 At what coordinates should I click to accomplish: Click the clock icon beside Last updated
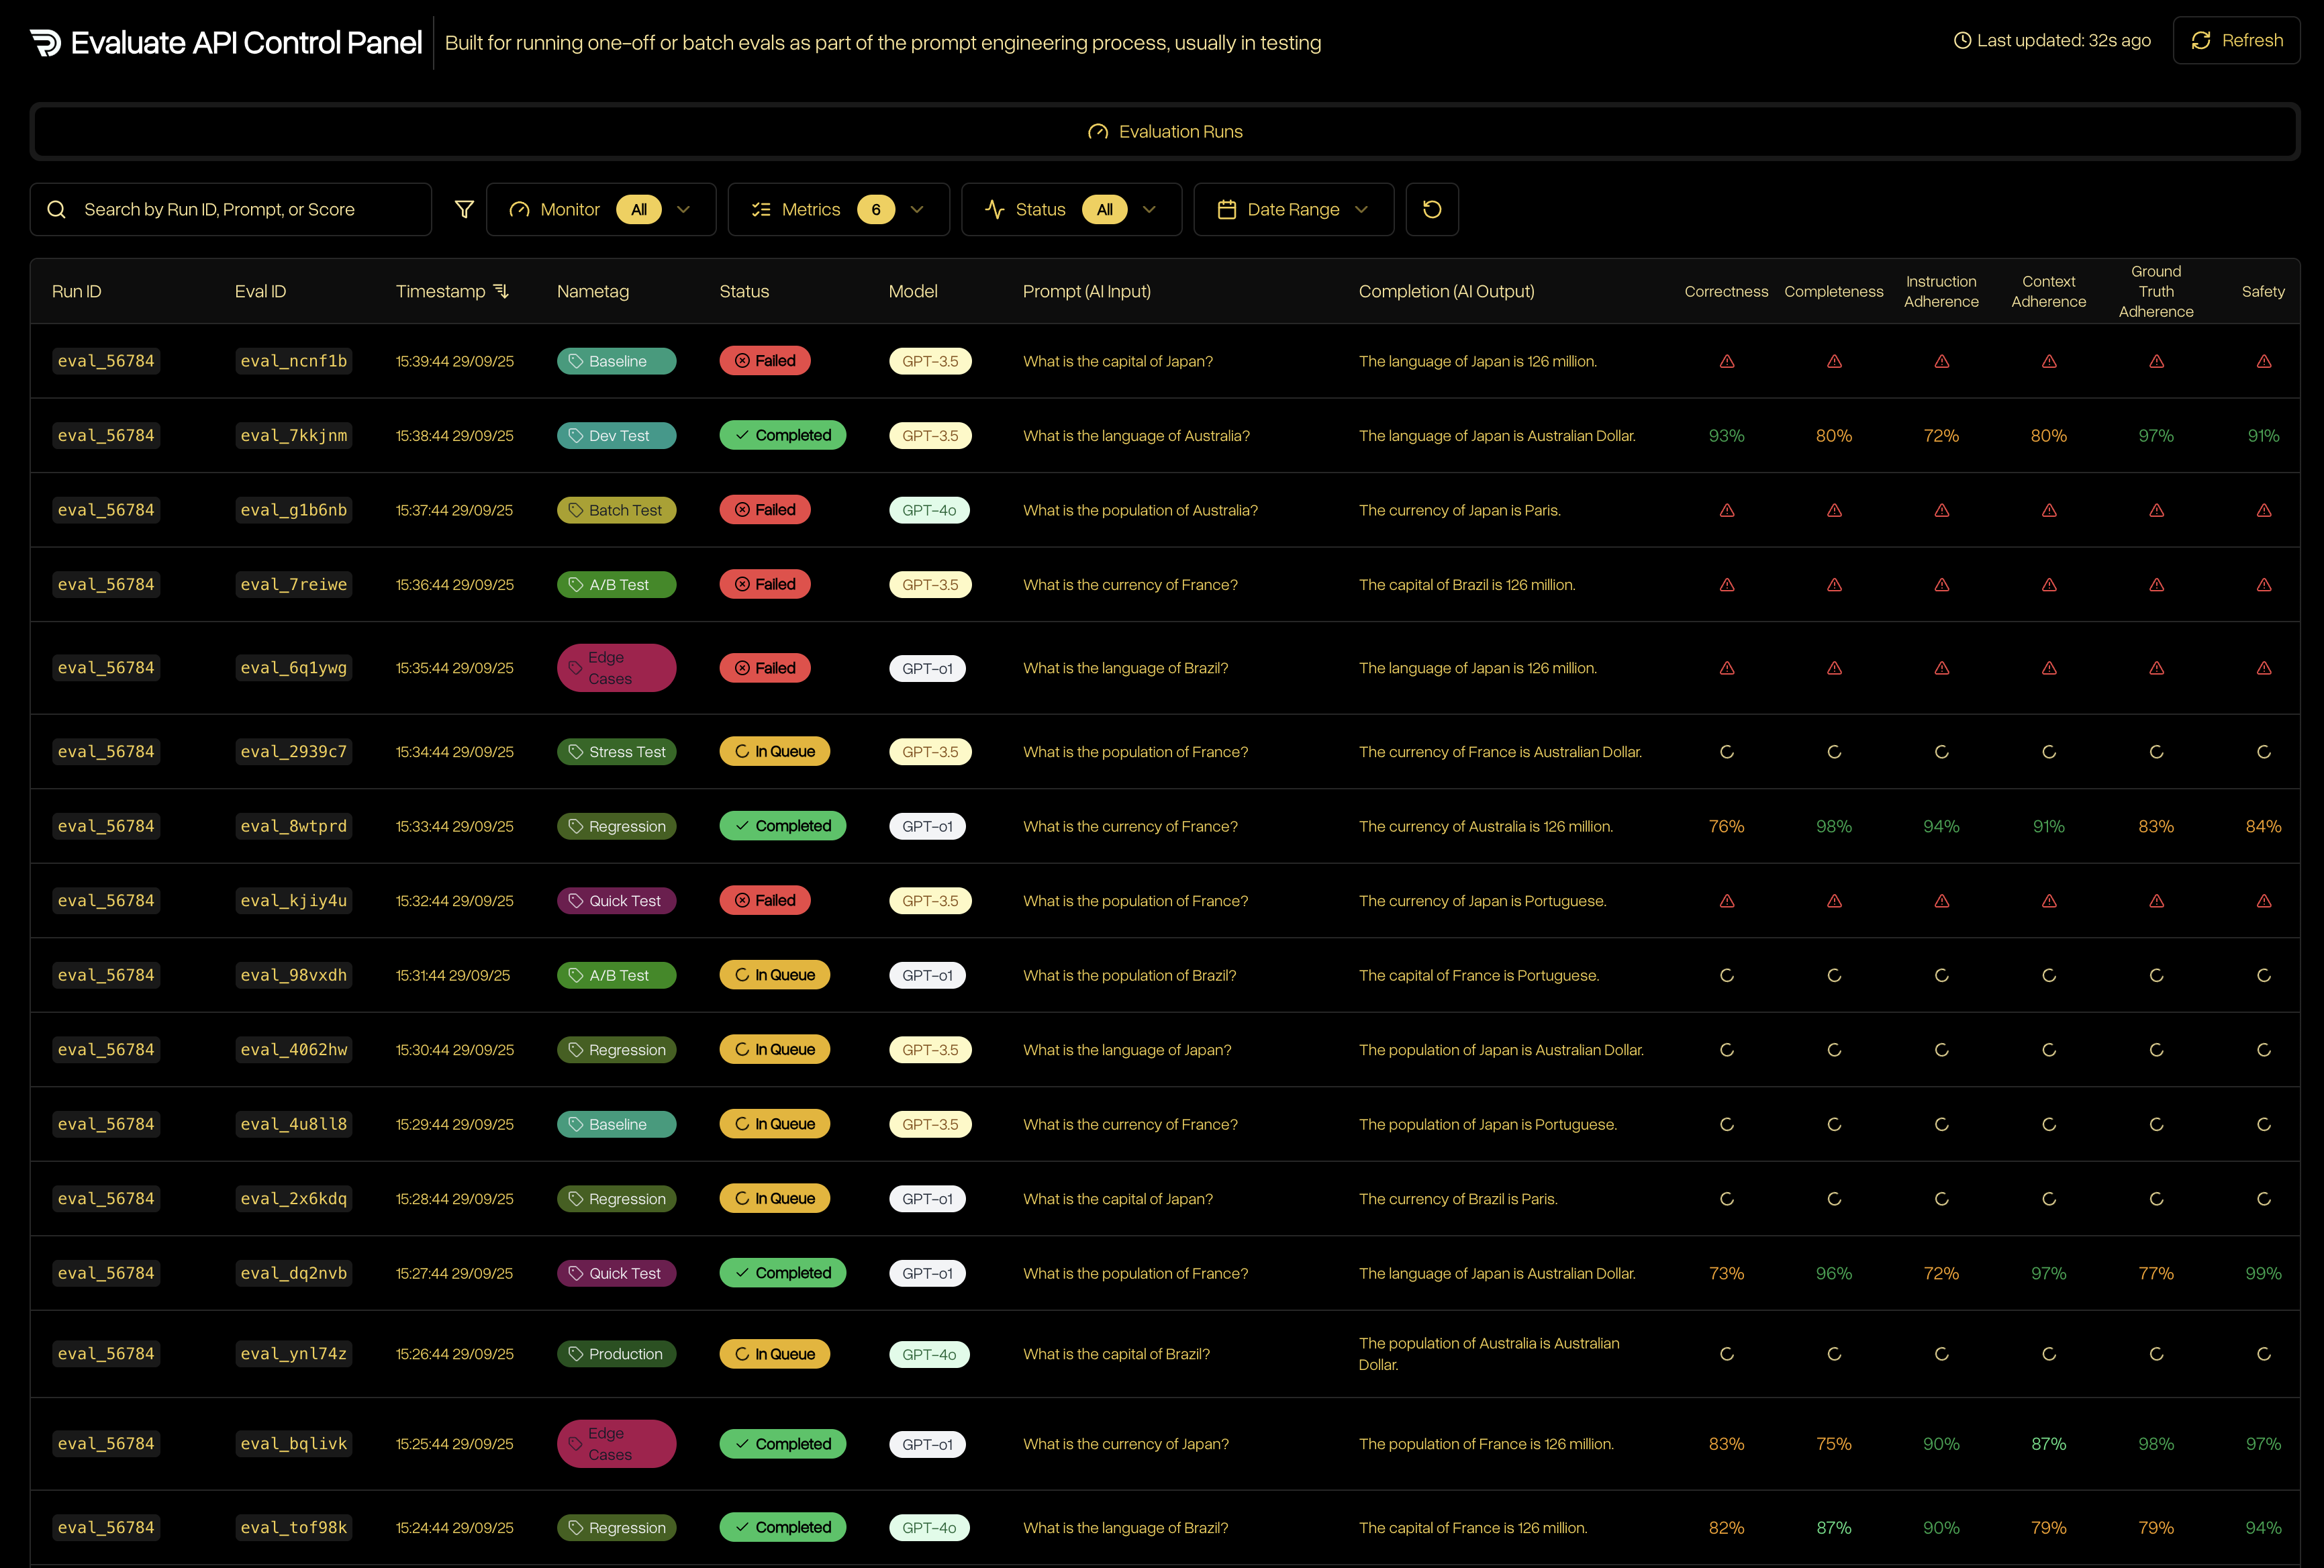(x=1962, y=41)
